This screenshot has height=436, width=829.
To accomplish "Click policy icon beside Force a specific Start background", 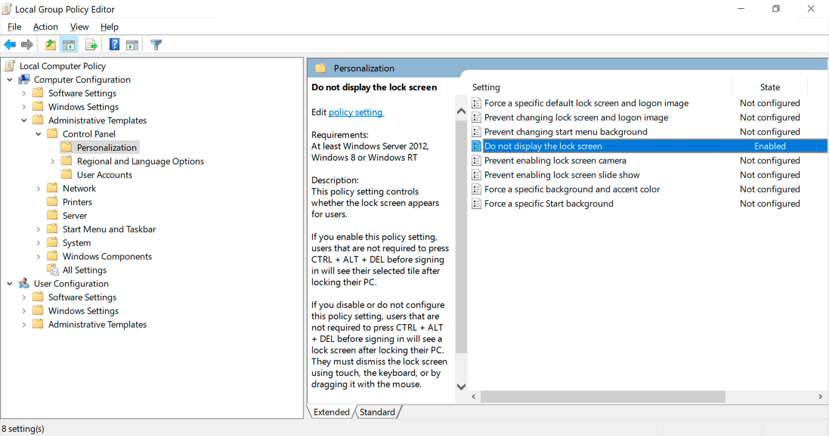I will (477, 204).
